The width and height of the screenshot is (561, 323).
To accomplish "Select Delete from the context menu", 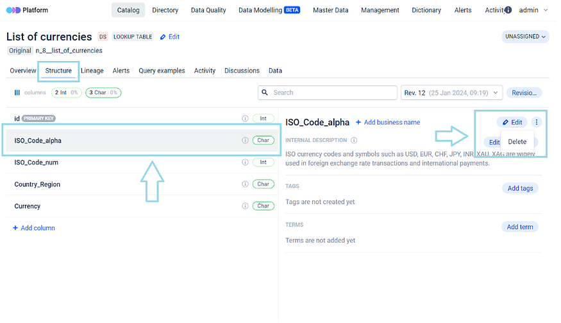I will pyautogui.click(x=517, y=142).
